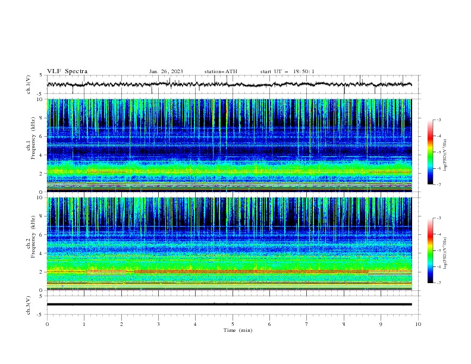
Task: Click the time axis tick label "6"
Action: 269,324
